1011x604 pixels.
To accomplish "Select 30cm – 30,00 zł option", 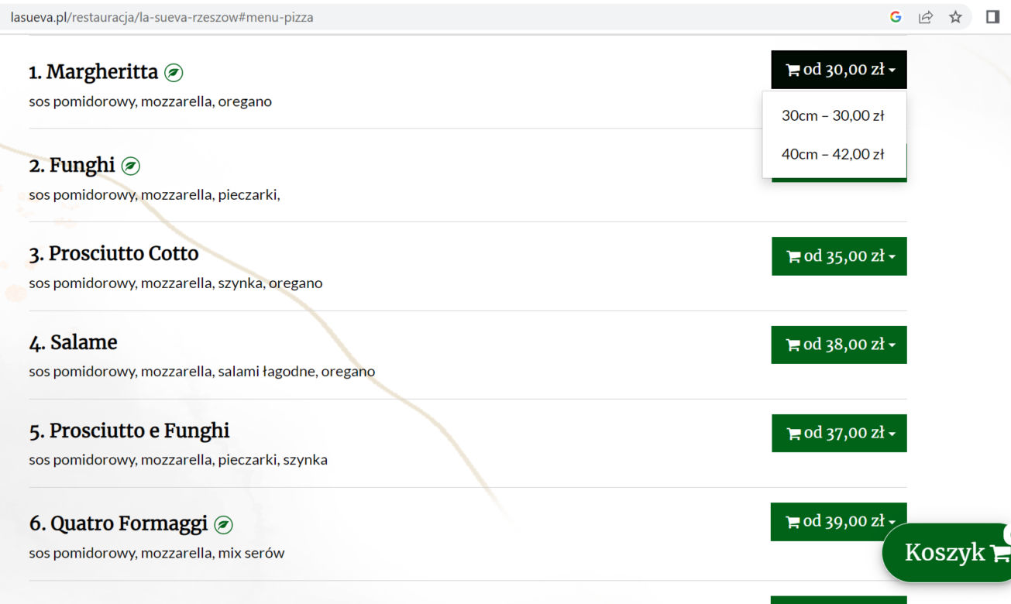I will coord(834,115).
